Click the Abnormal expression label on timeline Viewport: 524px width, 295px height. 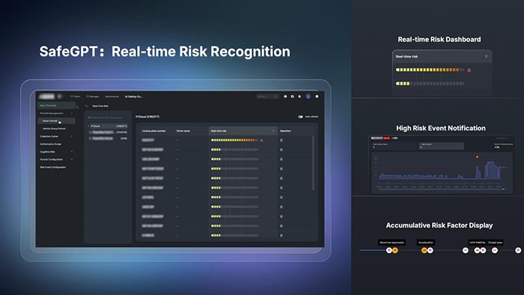(x=392, y=243)
